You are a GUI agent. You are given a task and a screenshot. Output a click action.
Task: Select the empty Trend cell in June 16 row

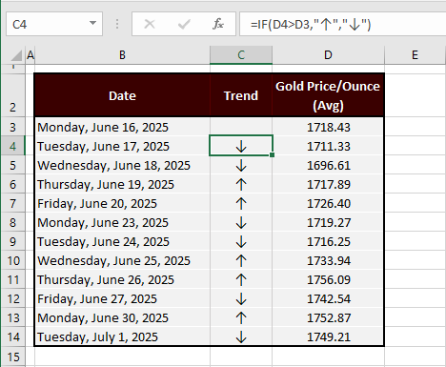pos(241,127)
